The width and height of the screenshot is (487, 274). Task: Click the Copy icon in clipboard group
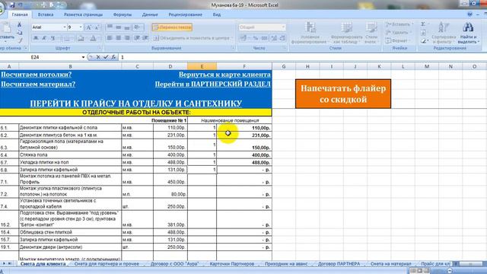point(19,32)
